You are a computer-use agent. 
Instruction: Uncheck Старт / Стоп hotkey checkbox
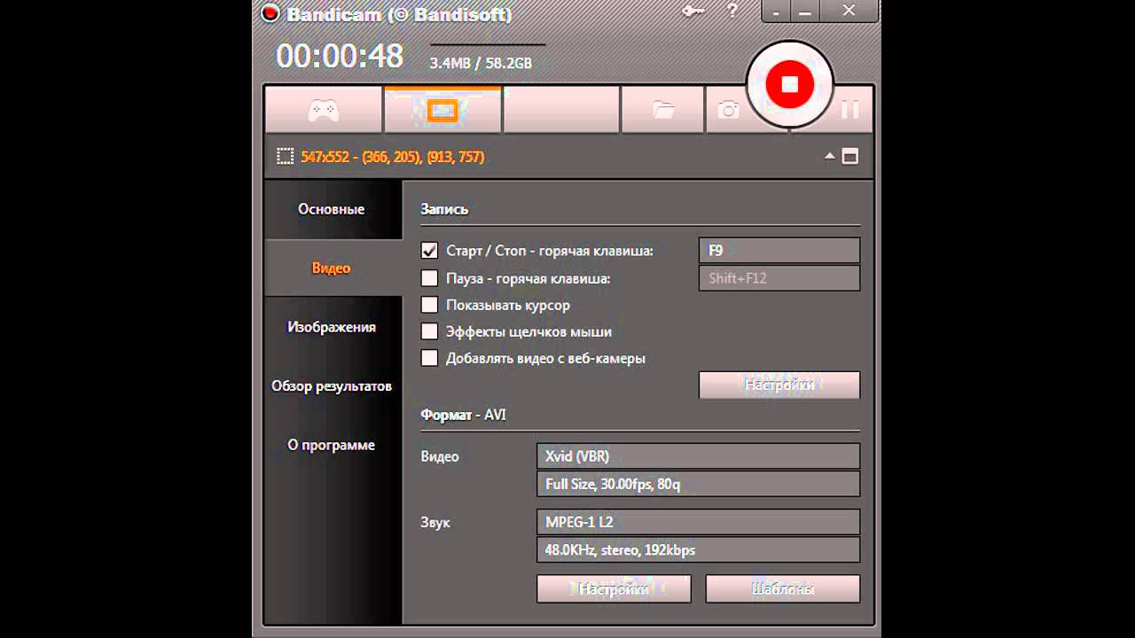tap(429, 251)
